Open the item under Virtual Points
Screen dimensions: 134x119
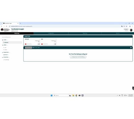(6, 60)
